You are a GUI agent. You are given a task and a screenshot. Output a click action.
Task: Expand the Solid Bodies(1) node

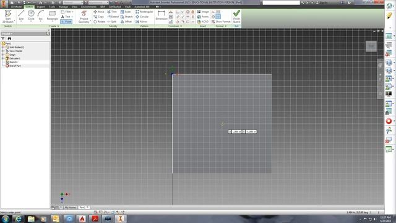click(2, 47)
